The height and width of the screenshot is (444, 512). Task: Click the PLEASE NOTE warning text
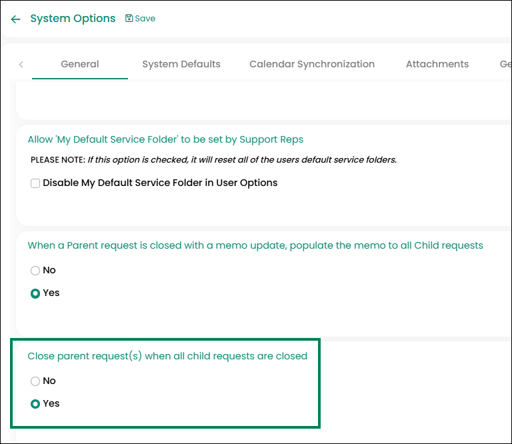coord(213,161)
